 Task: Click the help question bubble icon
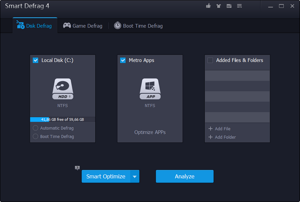click(77, 168)
